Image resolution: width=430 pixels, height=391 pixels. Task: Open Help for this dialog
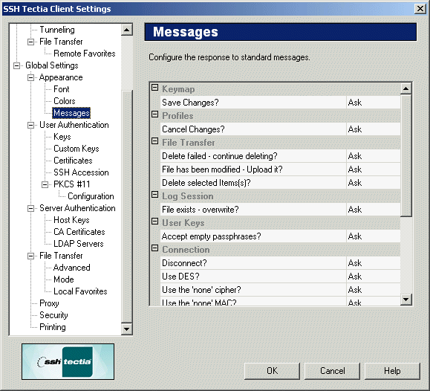point(392,371)
